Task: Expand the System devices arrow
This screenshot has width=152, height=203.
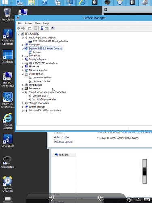Action: (23, 107)
